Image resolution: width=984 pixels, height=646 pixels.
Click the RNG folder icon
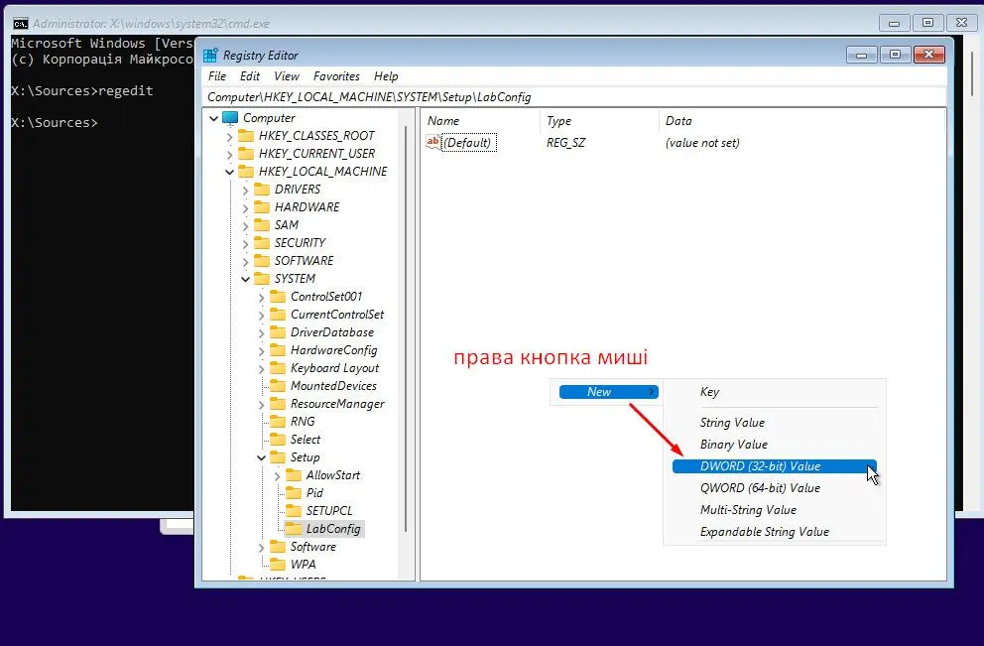coord(278,422)
